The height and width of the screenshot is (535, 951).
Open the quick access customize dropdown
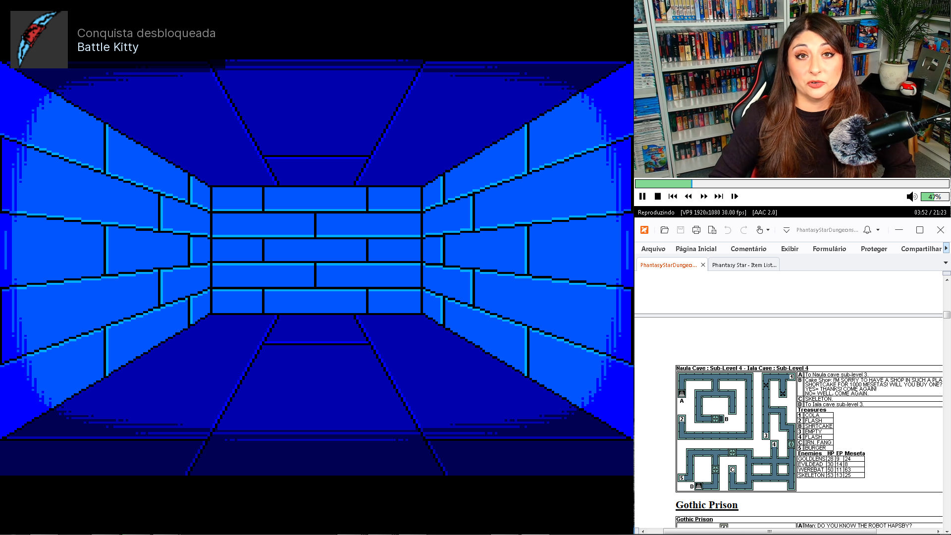pyautogui.click(x=786, y=230)
